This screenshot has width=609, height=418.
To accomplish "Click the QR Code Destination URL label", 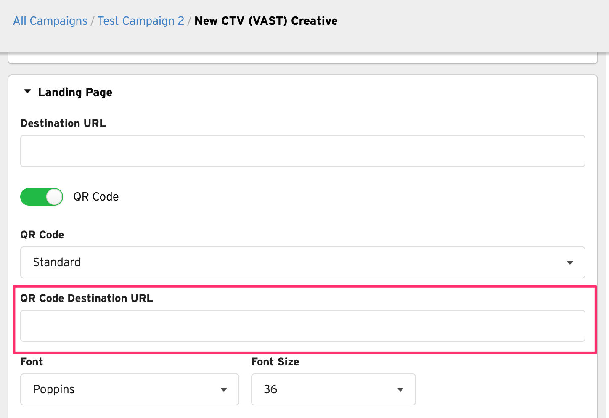I will (x=87, y=298).
